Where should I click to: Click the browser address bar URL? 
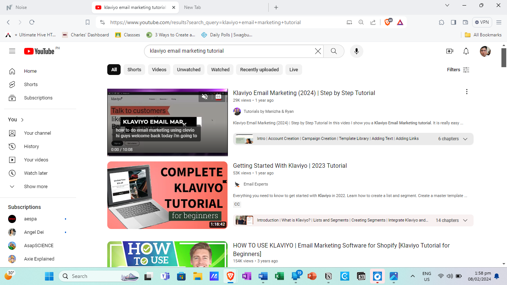pyautogui.click(x=205, y=22)
